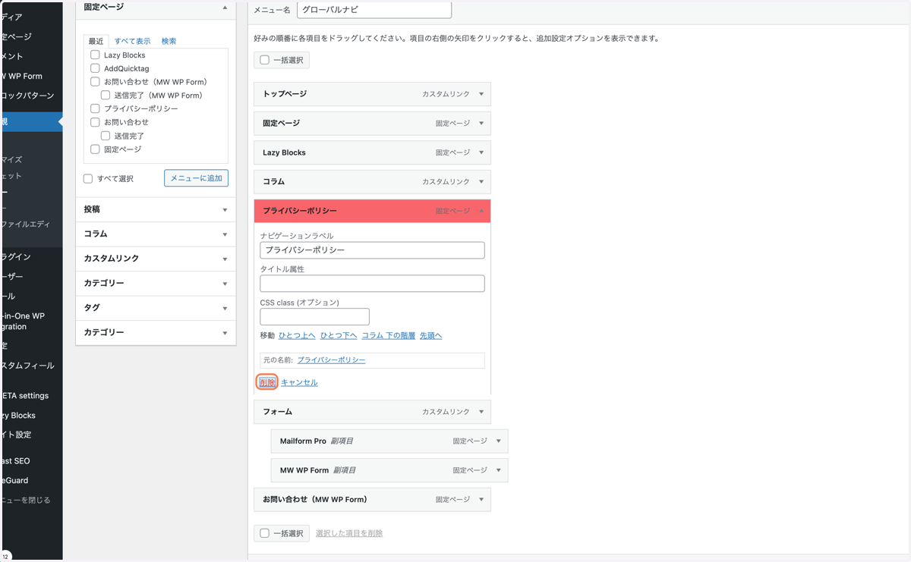The image size is (911, 562).
Task: Tick お問い合わせ（MW WP Form） checkbox in page list
Action: point(95,82)
